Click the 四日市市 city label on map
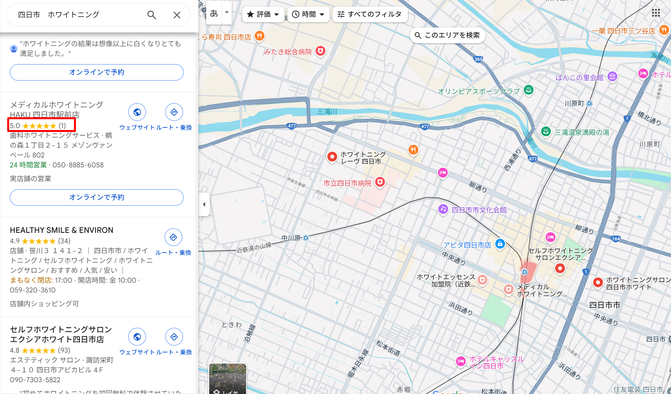This screenshot has width=671, height=394. click(605, 305)
